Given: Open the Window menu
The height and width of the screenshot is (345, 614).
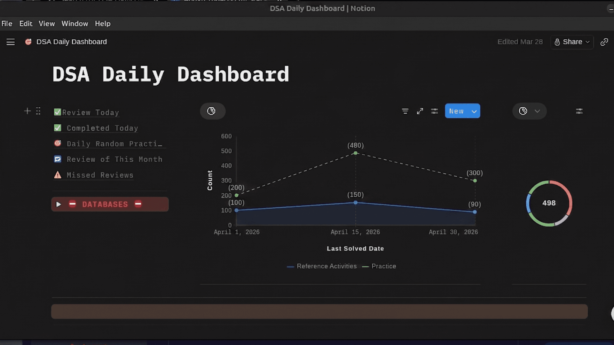Looking at the screenshot, I should coord(75,24).
